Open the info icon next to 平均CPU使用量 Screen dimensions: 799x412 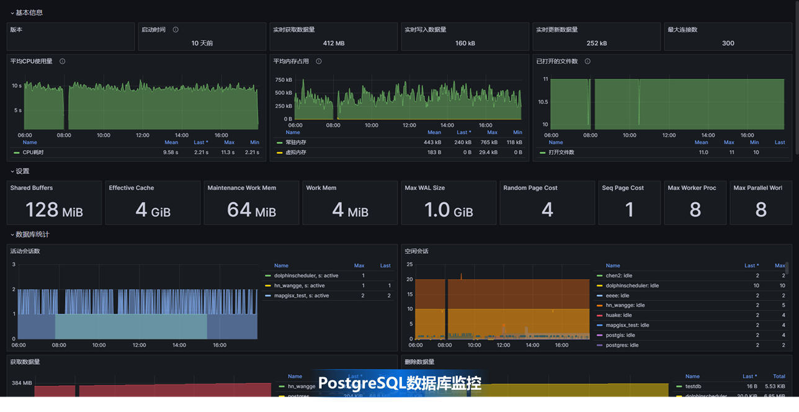62,61
